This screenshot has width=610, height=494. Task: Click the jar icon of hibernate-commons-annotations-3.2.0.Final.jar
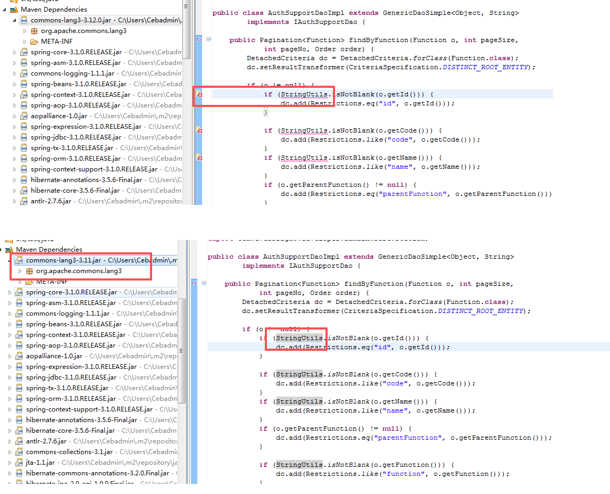coord(19,473)
